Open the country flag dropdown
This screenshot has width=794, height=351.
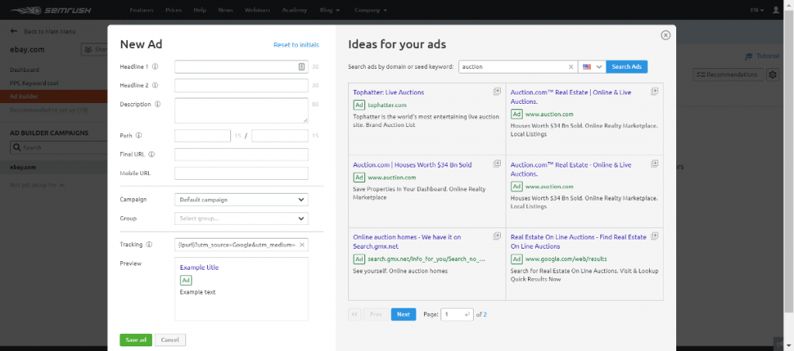(x=592, y=67)
